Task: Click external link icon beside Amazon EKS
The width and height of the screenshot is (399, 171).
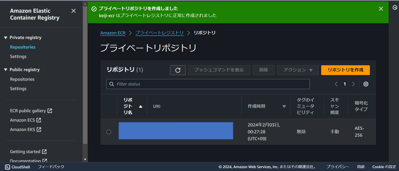Action: point(39,129)
